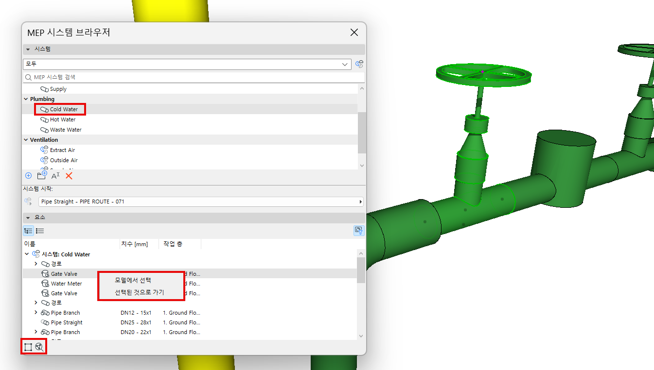Collapse the 시스템: Cold Water tree node
Image resolution: width=654 pixels, height=370 pixels.
click(27, 254)
